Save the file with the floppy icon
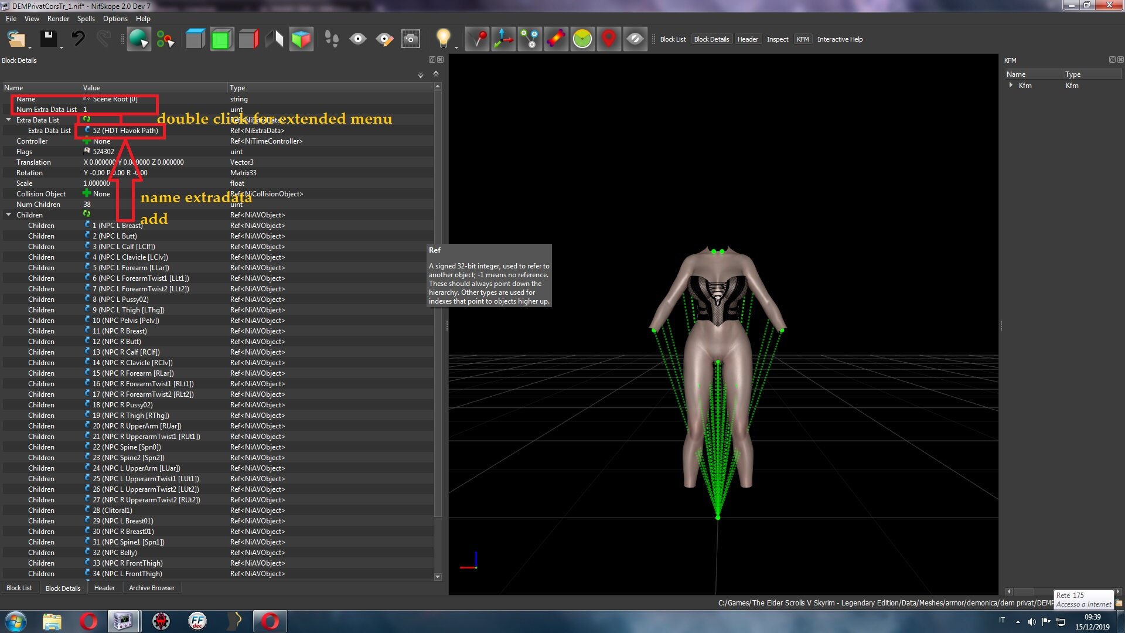This screenshot has width=1125, height=633. 48,39
